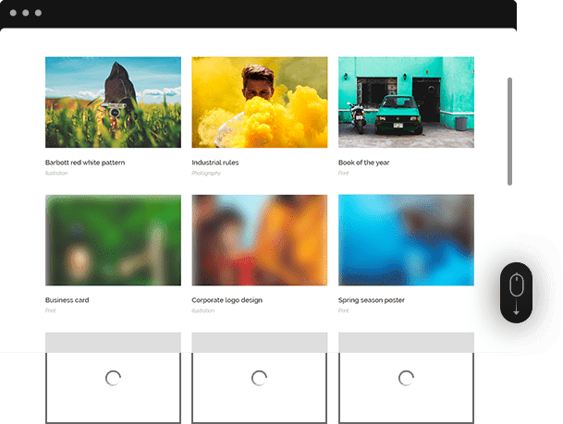Viewport: 563px width, 424px height.
Task: Click the mouse scroll-down indicator icon
Action: [517, 293]
